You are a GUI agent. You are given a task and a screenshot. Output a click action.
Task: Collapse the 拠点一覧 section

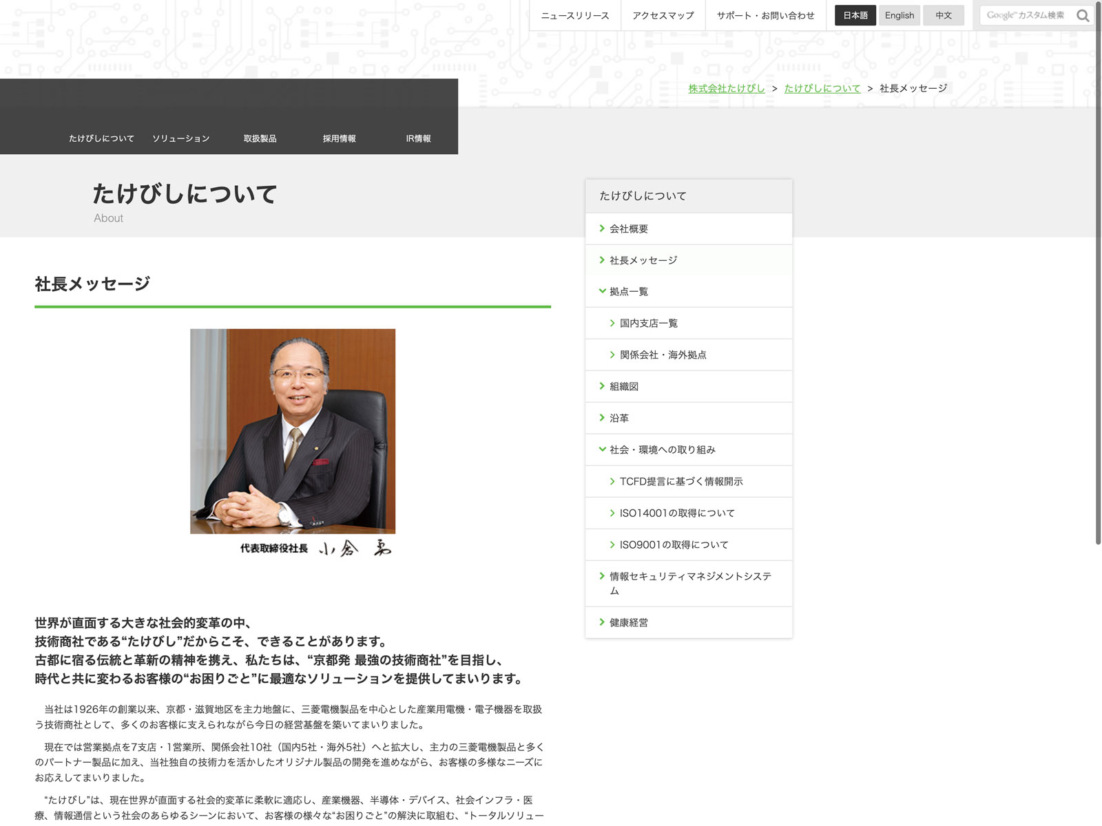point(602,291)
